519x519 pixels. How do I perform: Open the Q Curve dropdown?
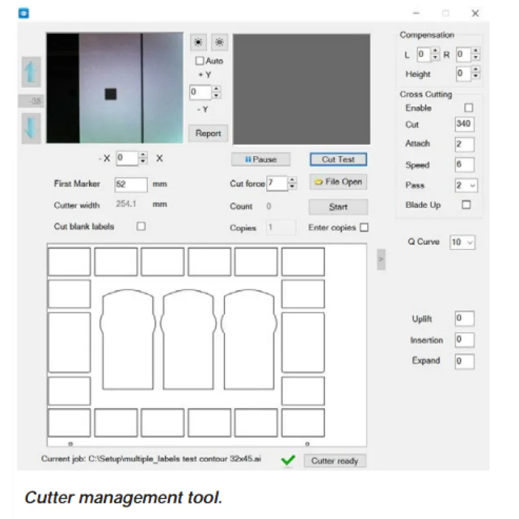[463, 242]
